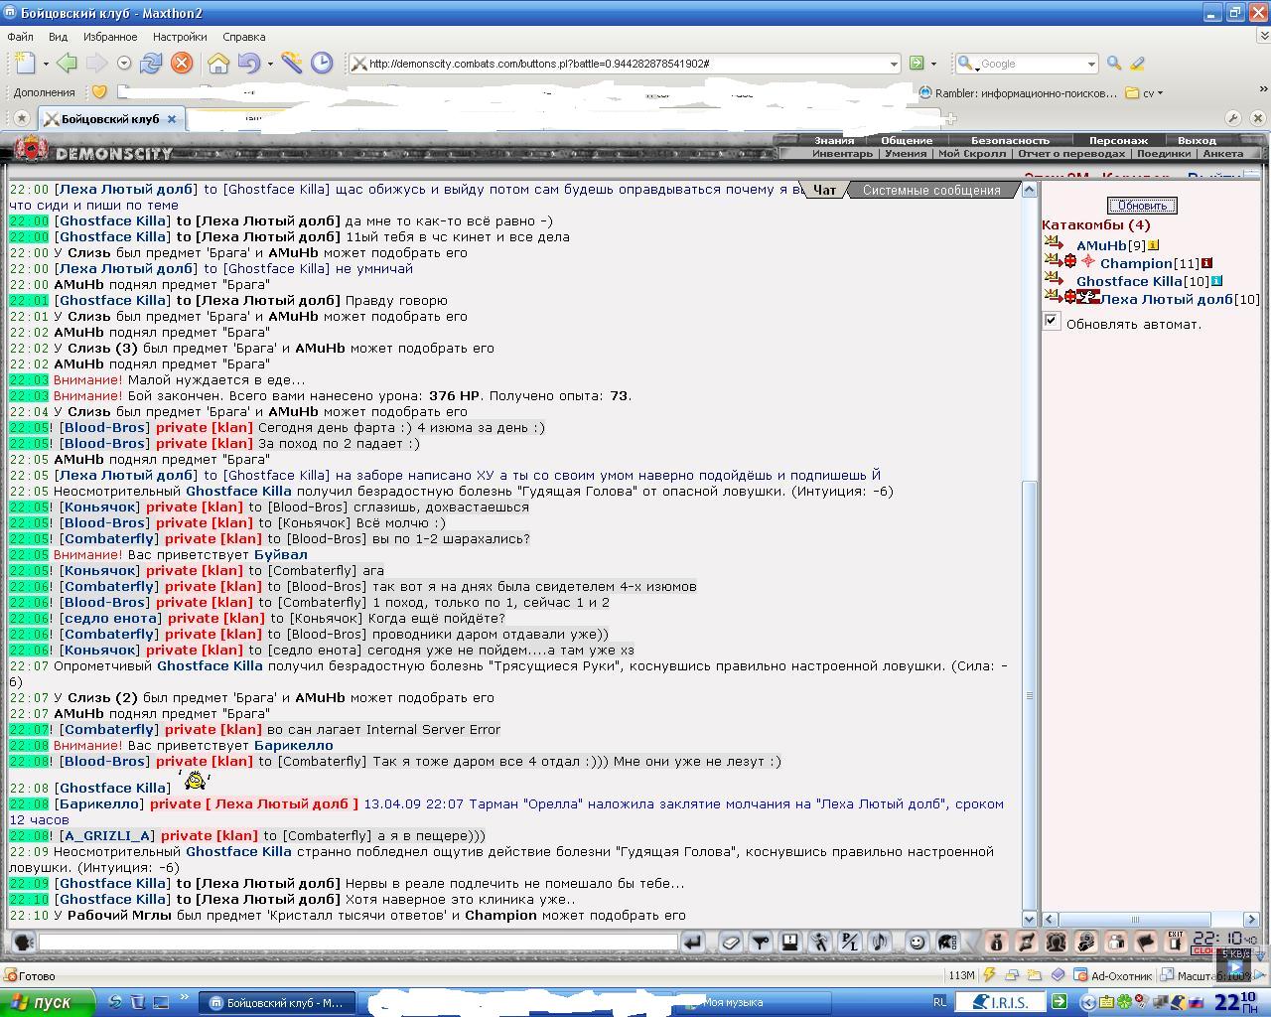The width and height of the screenshot is (1271, 1017).
Task: Click the Персонаж game menu item
Action: [x=1118, y=140]
